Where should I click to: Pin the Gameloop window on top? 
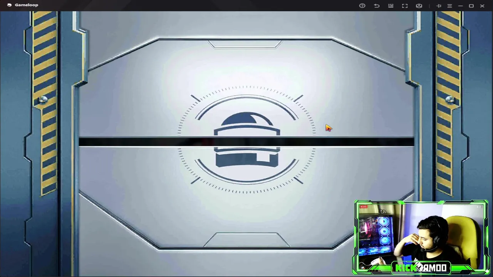pos(439,6)
